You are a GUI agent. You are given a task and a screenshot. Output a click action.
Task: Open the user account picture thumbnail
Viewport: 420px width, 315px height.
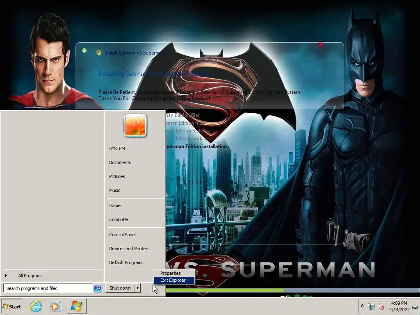tap(135, 126)
